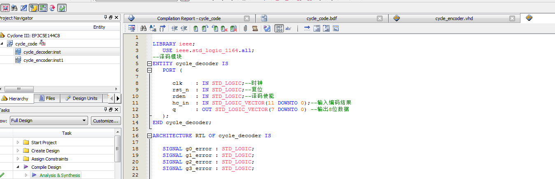Click the analyze current file icon
The width and height of the screenshot is (555, 179).
267,28
